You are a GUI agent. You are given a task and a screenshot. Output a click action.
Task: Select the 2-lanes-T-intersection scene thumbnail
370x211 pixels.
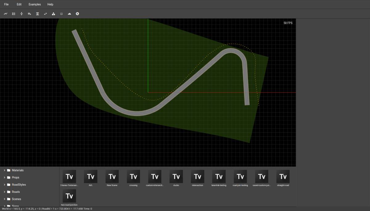click(x=69, y=176)
